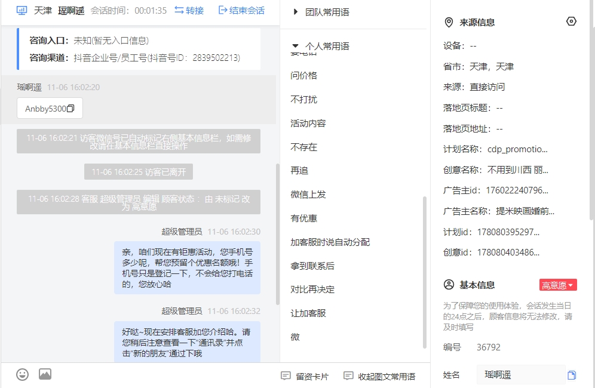
Task: Click the image upload icon
Action: 45,374
